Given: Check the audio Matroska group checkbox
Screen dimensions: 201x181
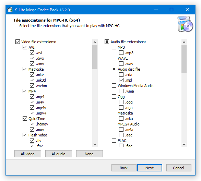Looking at the screenshot, I should (114, 113).
